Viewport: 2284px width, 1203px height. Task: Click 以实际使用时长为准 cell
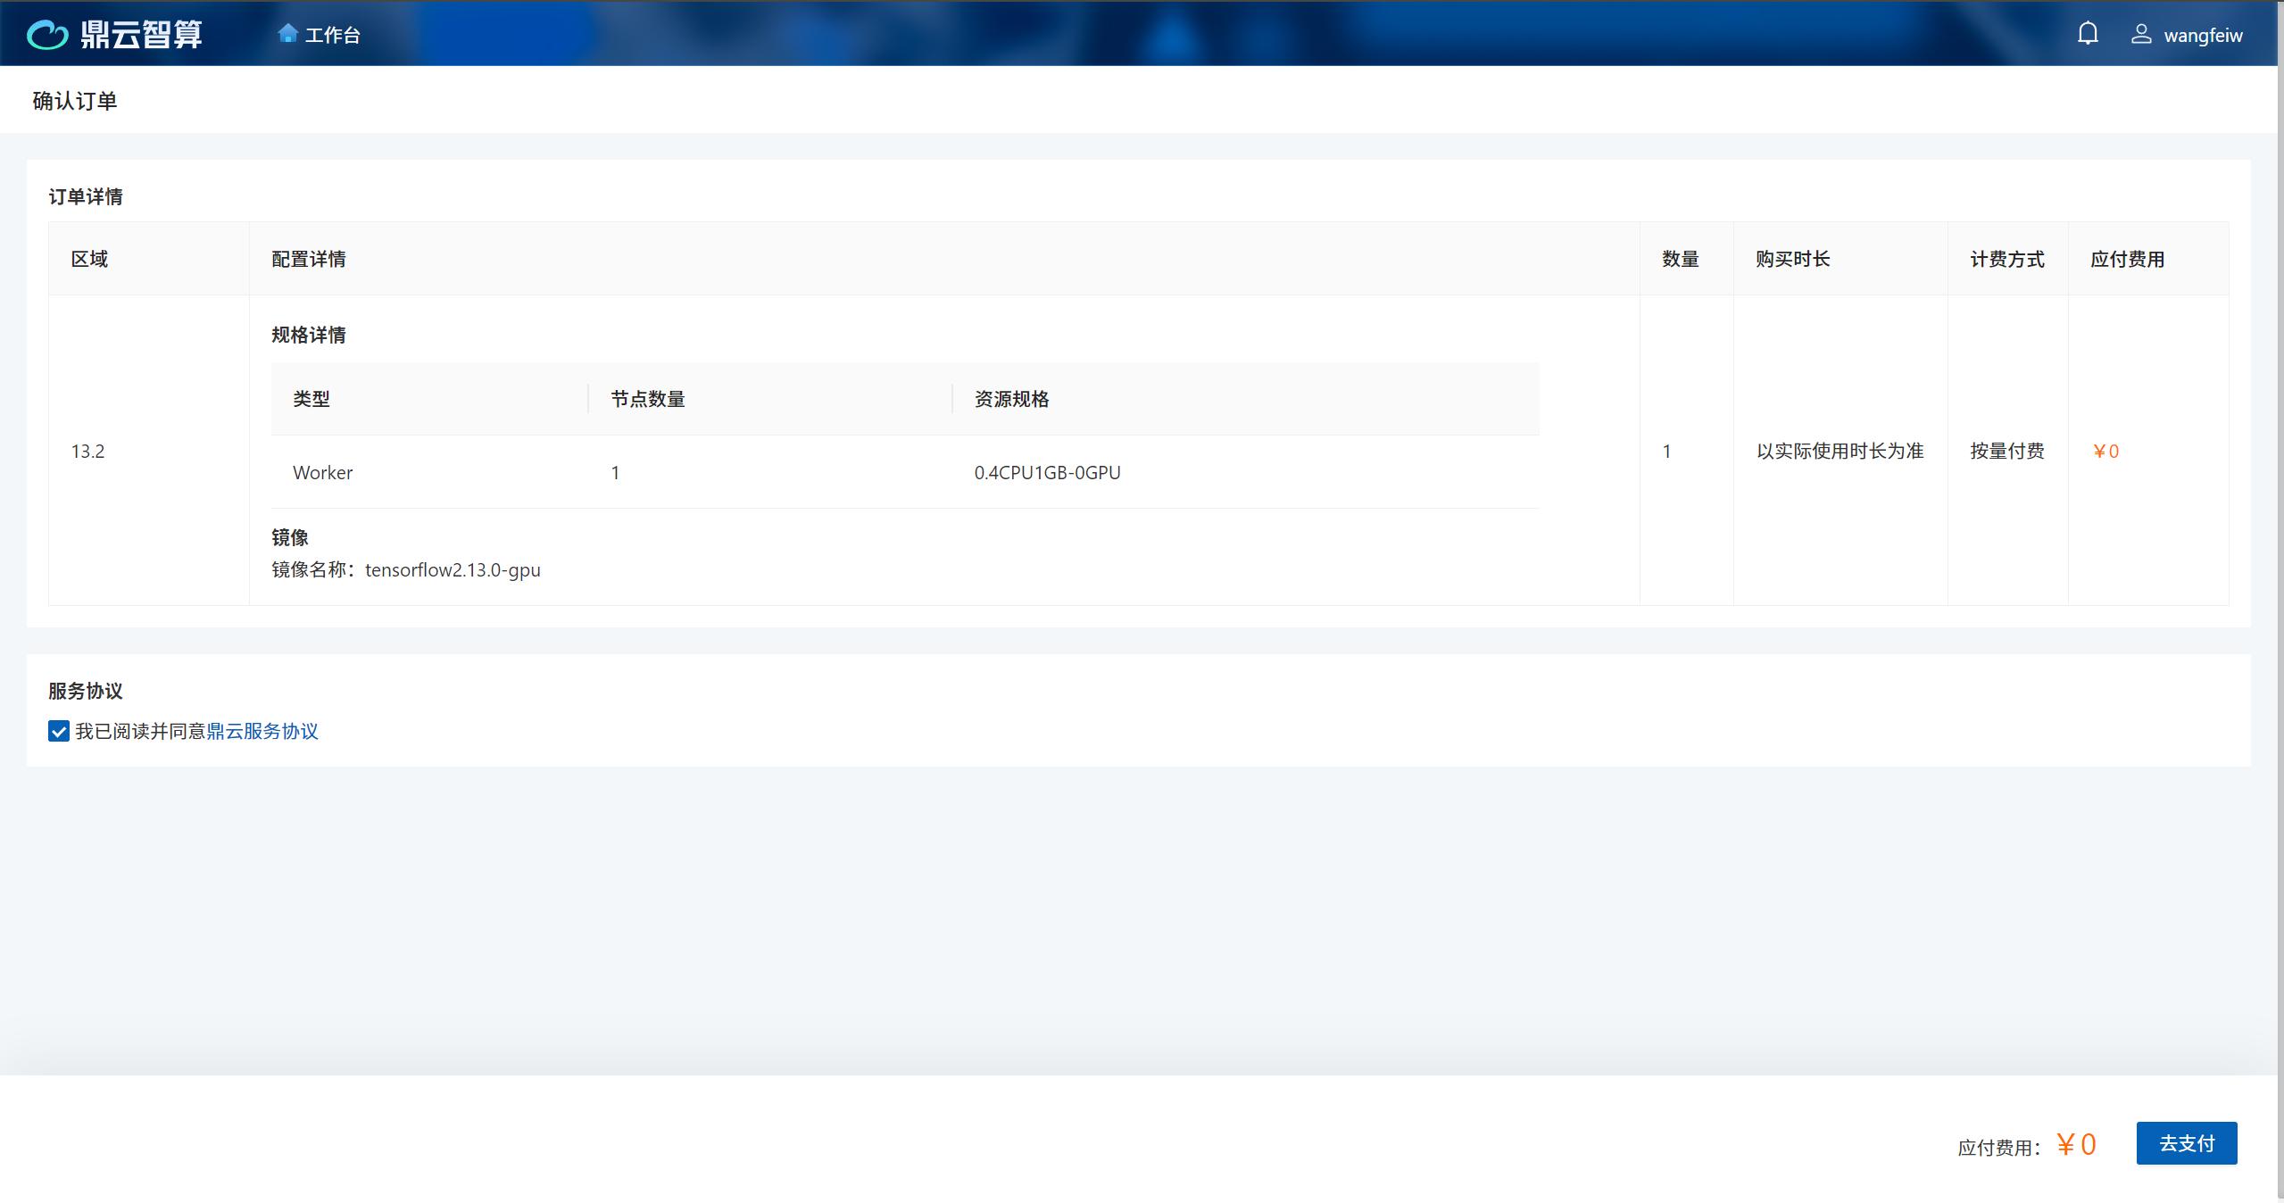point(1840,452)
